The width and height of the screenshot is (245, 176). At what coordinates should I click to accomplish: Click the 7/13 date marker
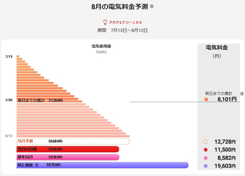coord(9,57)
